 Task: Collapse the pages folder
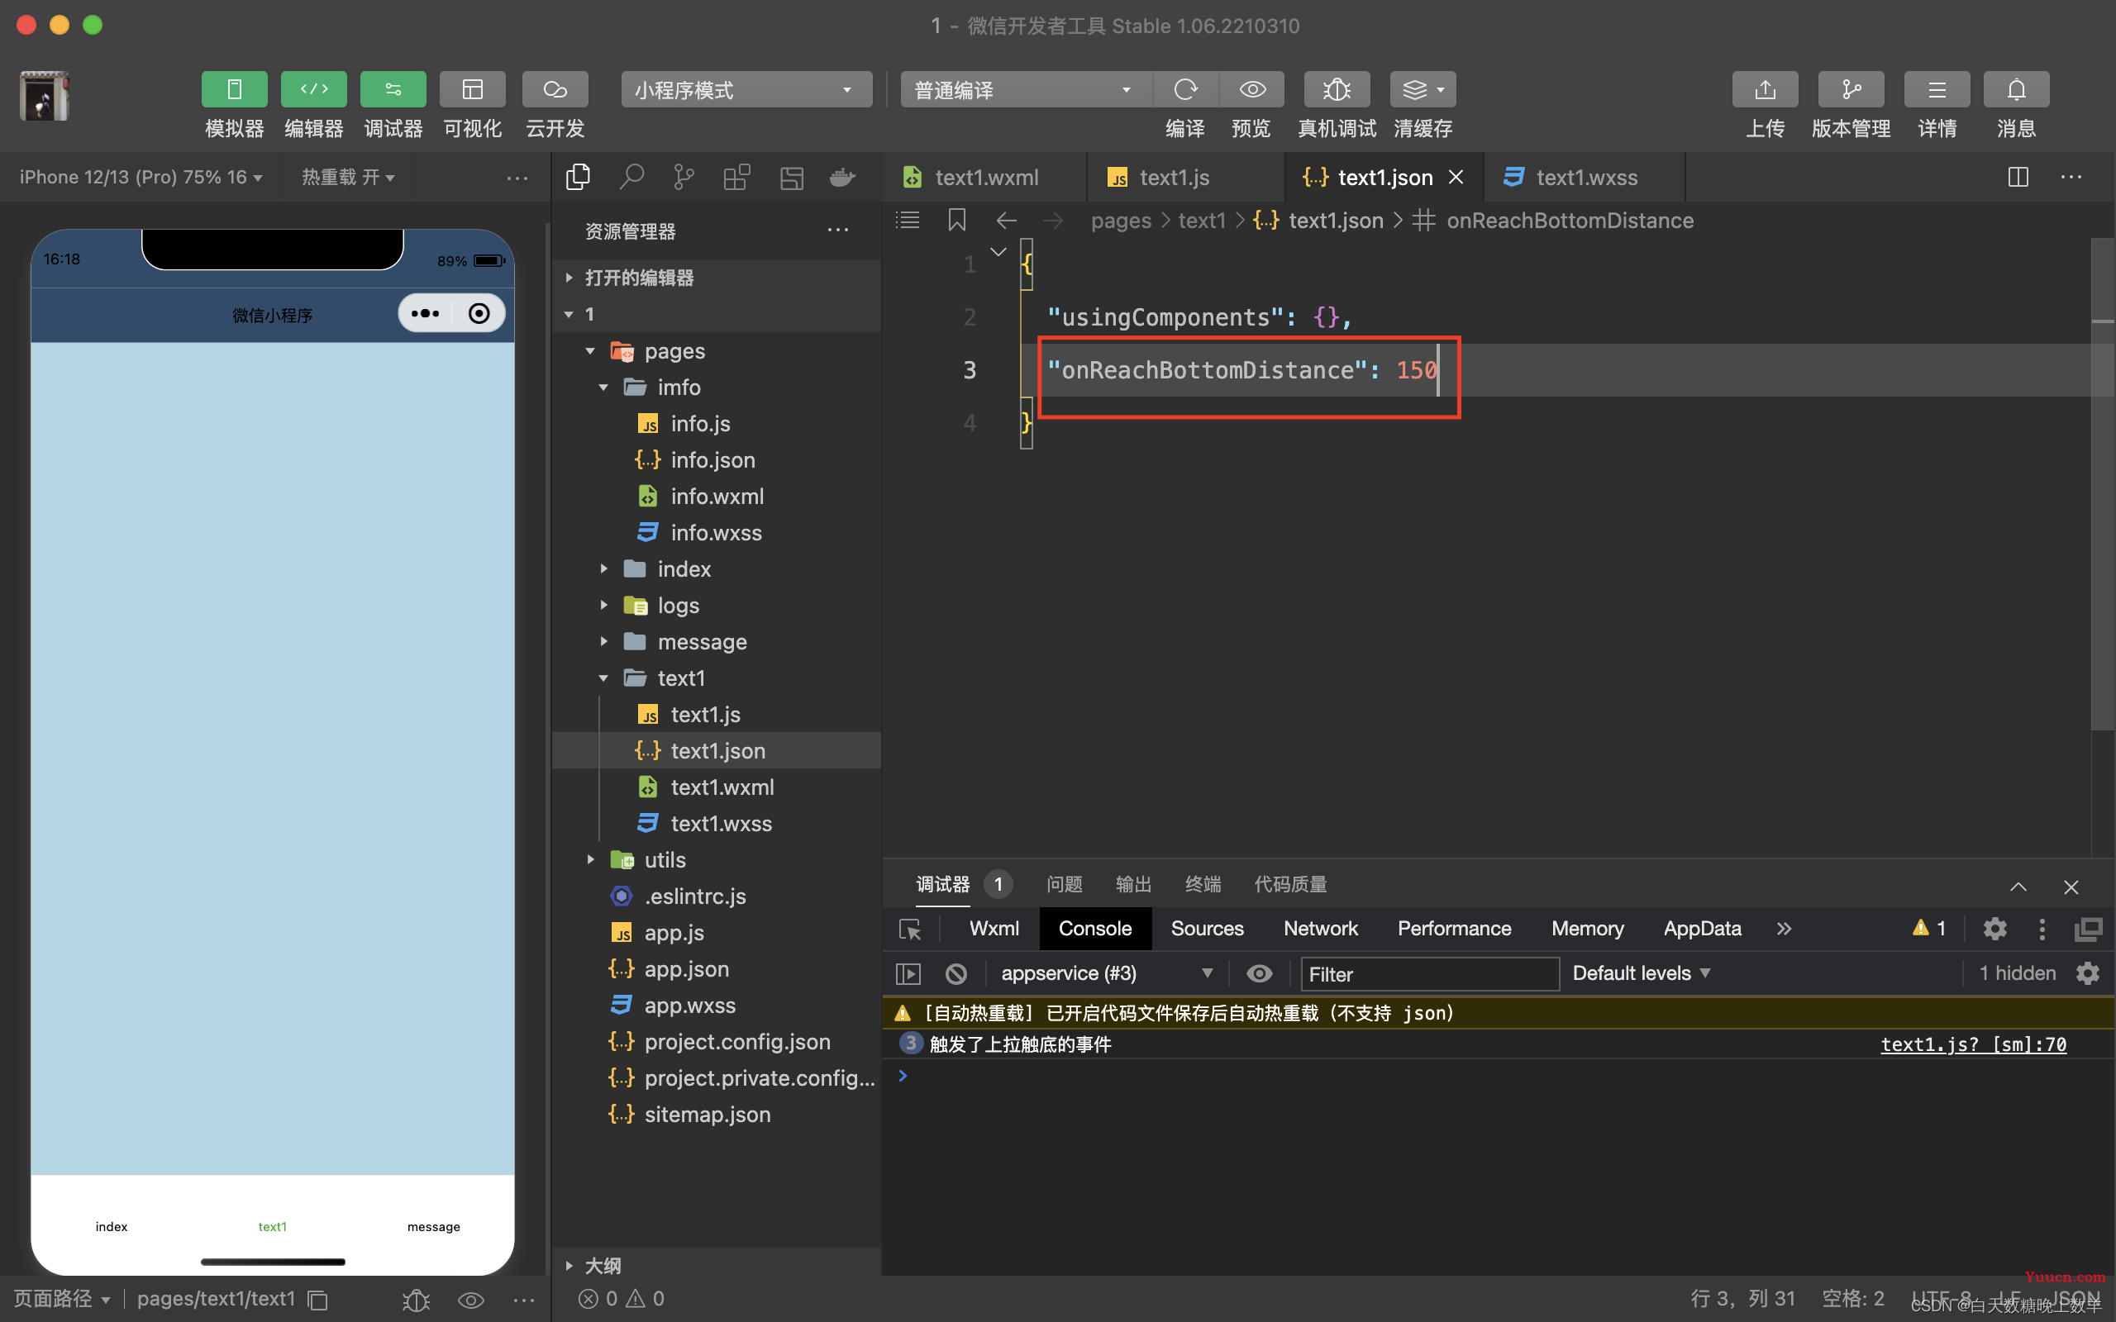pyautogui.click(x=717, y=351)
